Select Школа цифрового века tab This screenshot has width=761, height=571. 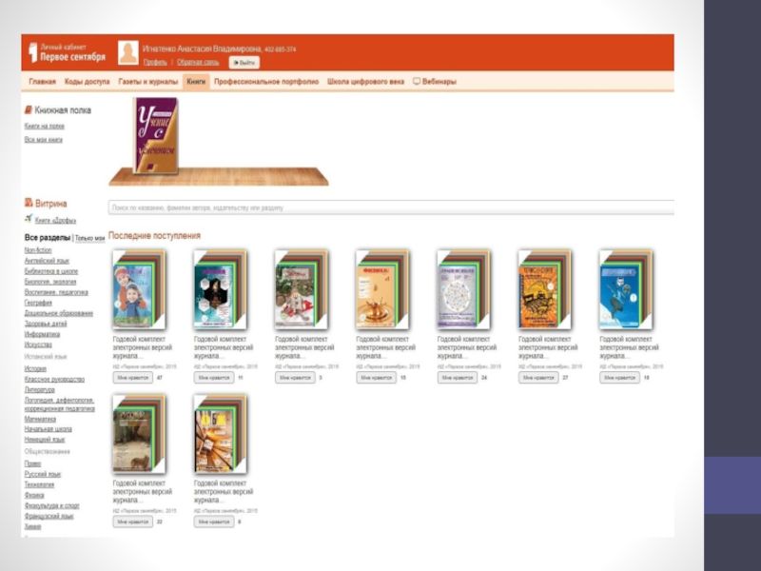(x=365, y=82)
